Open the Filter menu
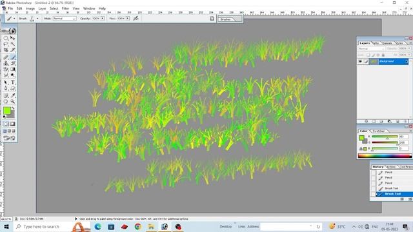The image size is (413, 232). coord(65,8)
